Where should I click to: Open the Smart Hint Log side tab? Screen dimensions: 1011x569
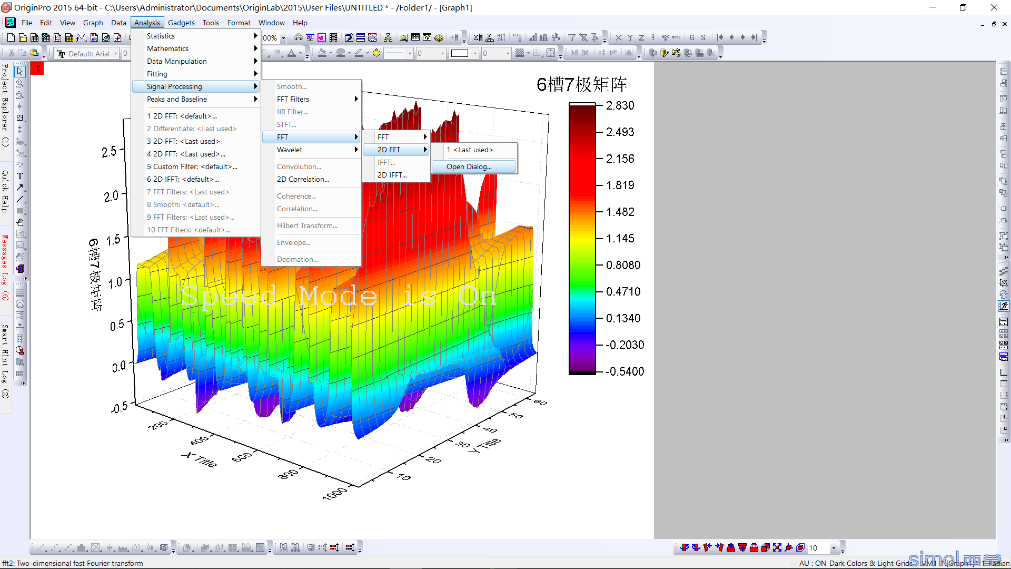(5, 361)
